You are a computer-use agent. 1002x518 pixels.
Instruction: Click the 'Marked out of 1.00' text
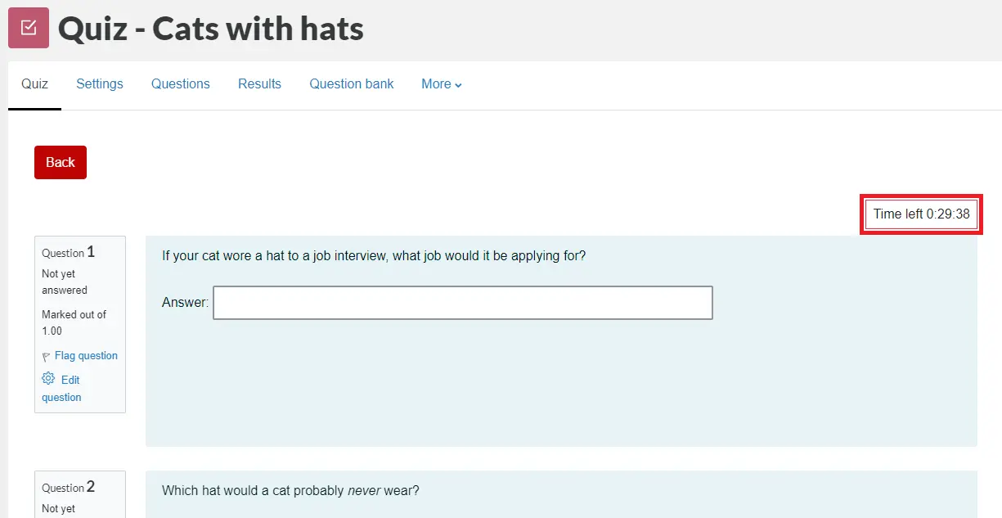tap(74, 322)
